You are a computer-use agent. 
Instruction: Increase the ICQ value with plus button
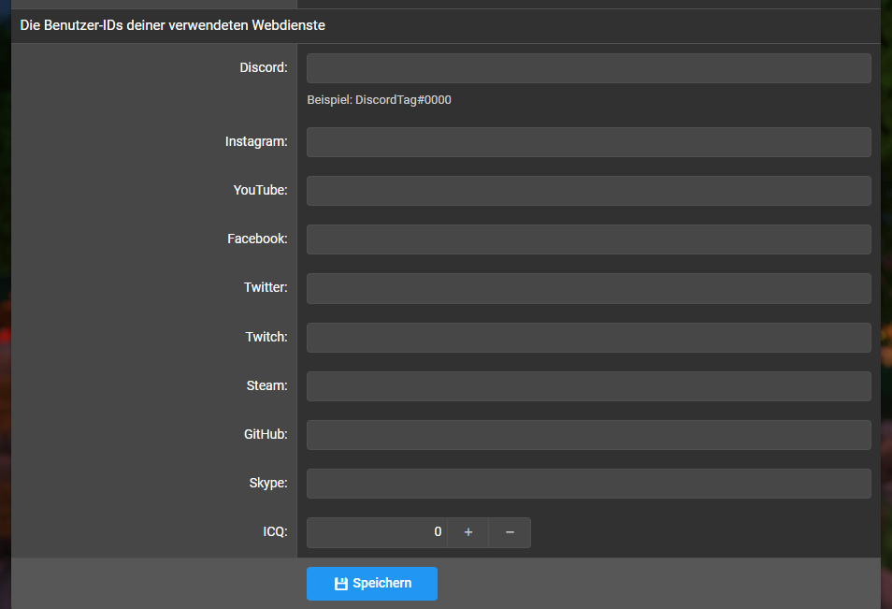[468, 532]
